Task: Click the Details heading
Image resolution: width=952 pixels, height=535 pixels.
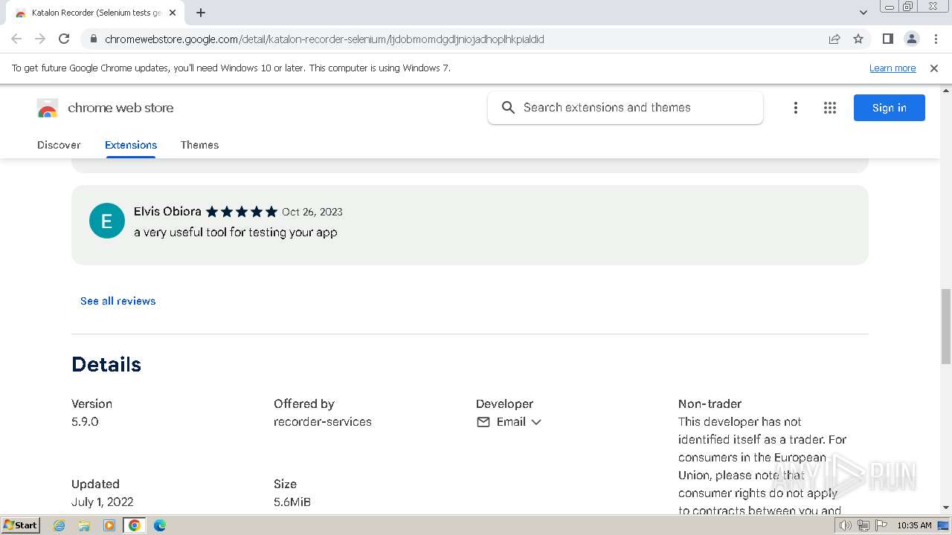Action: (x=106, y=364)
